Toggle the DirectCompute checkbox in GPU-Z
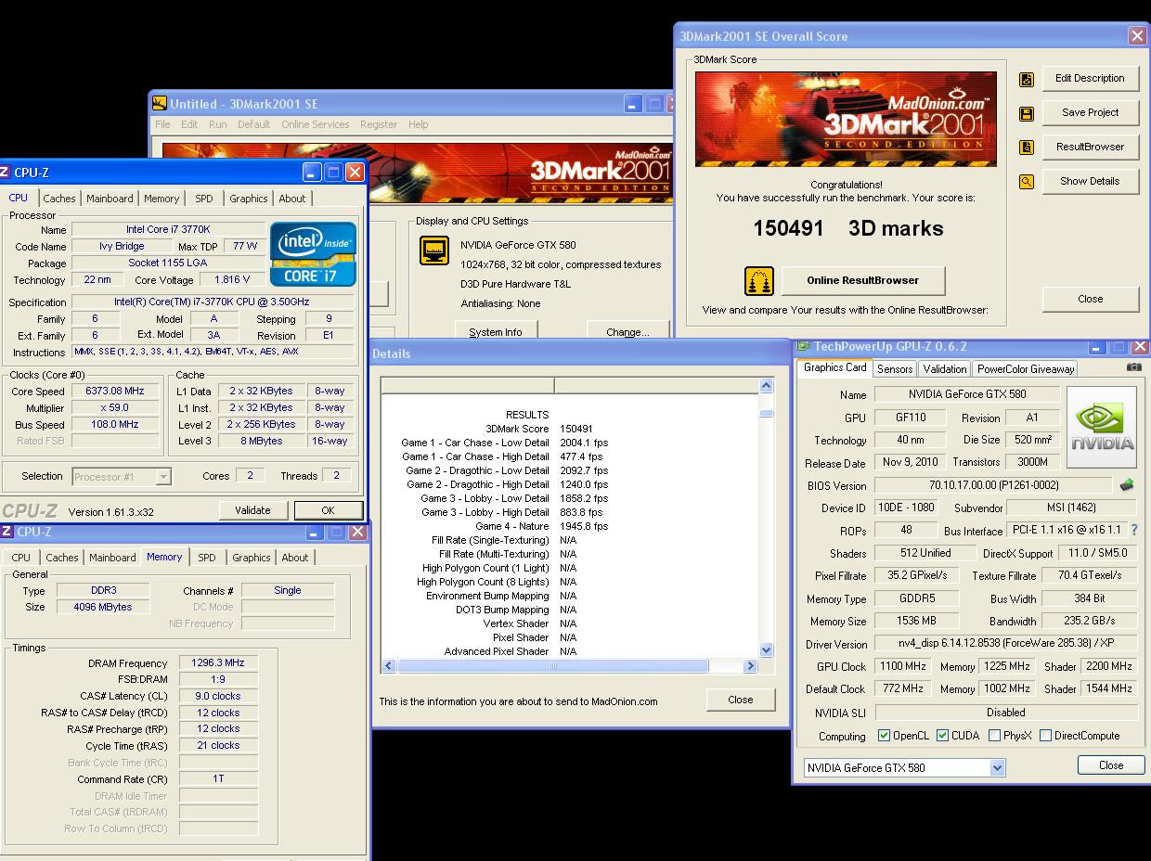 tap(1045, 736)
